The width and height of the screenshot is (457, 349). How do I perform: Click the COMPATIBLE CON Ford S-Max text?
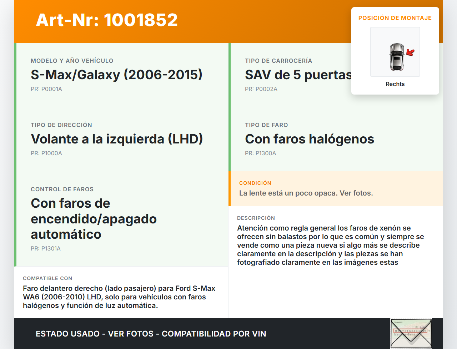119,297
